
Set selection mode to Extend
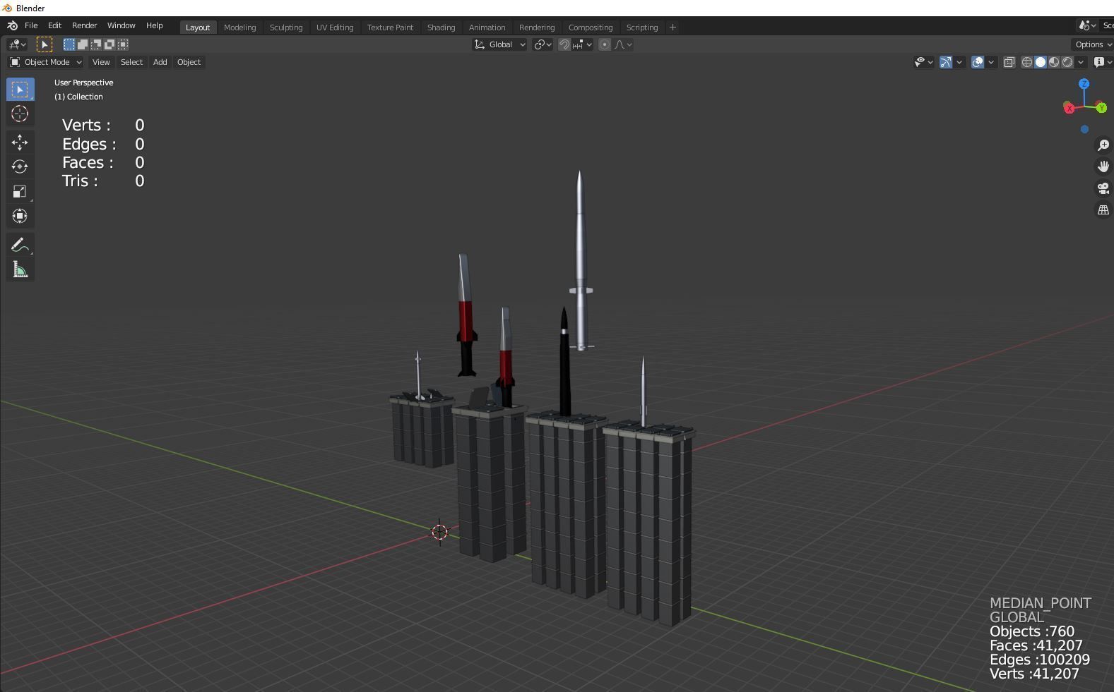[83, 44]
